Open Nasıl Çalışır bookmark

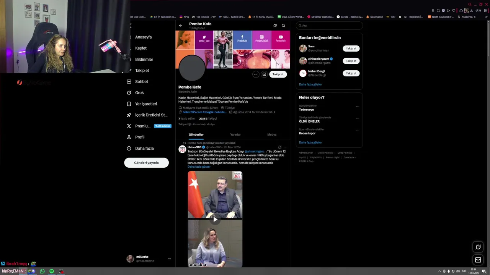(374, 17)
